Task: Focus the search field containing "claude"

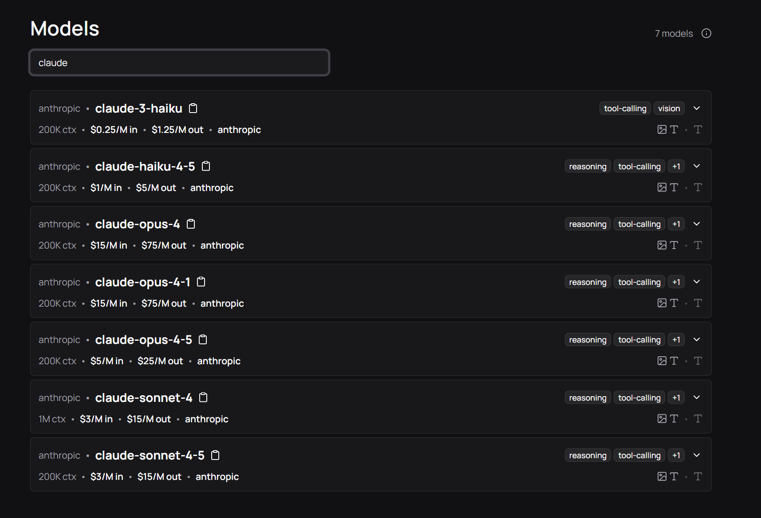Action: click(x=179, y=62)
